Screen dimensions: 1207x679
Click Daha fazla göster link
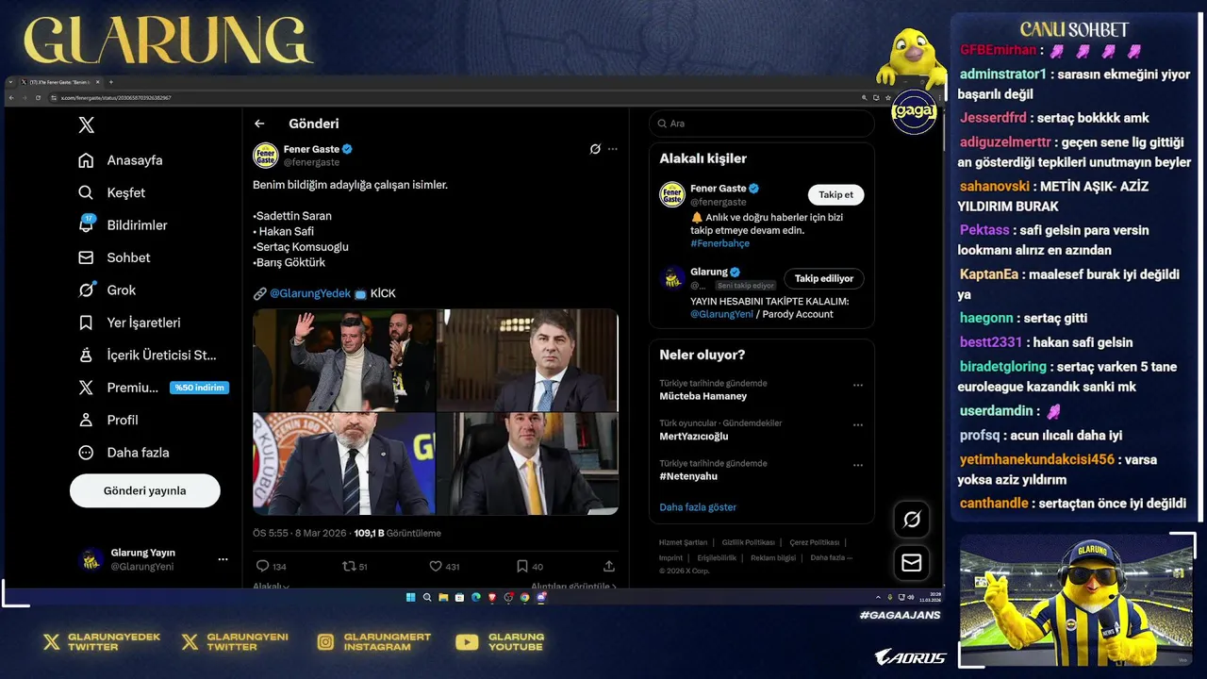coord(698,507)
